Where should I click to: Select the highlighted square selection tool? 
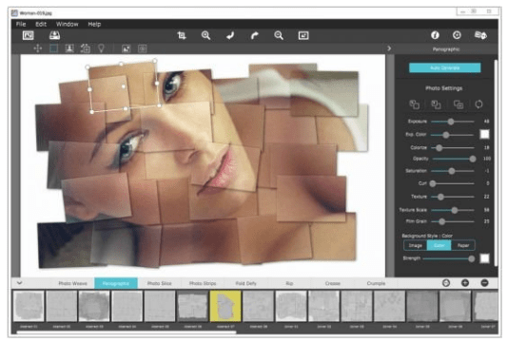[x=53, y=48]
